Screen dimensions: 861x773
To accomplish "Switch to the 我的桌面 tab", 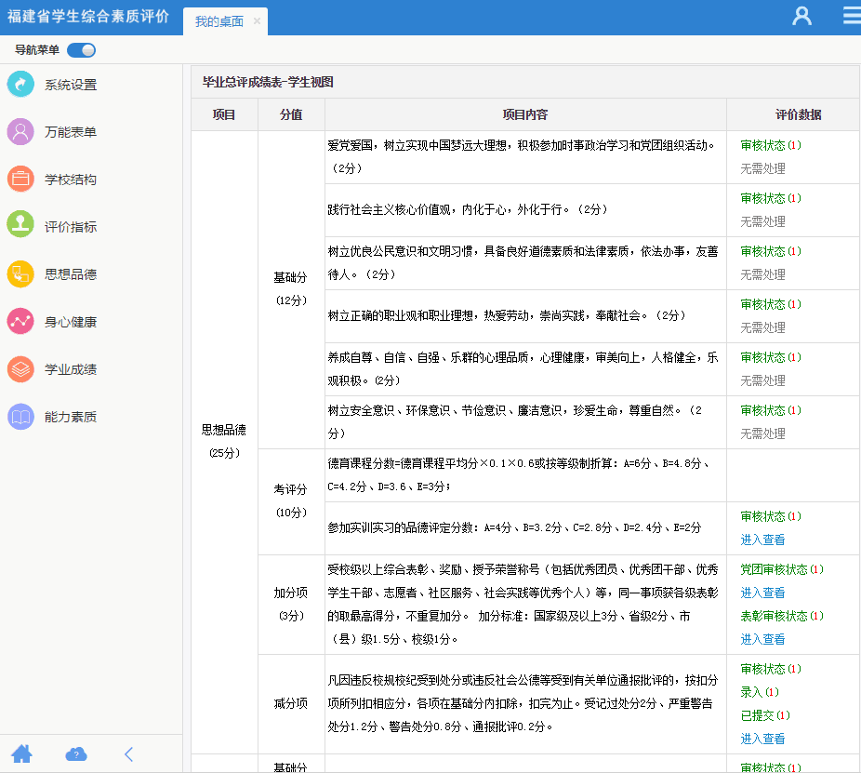I will tap(219, 21).
